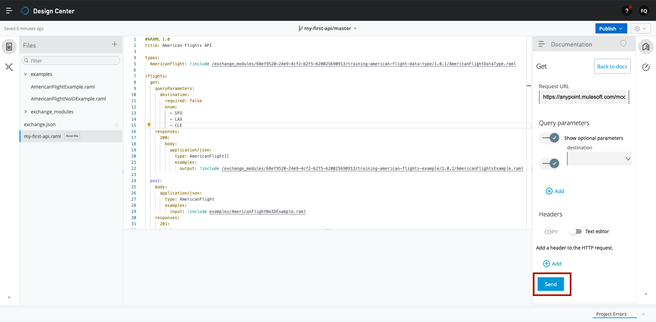The width and height of the screenshot is (656, 322).
Task: Open the API documentation bookmark icon
Action: (x=646, y=46)
